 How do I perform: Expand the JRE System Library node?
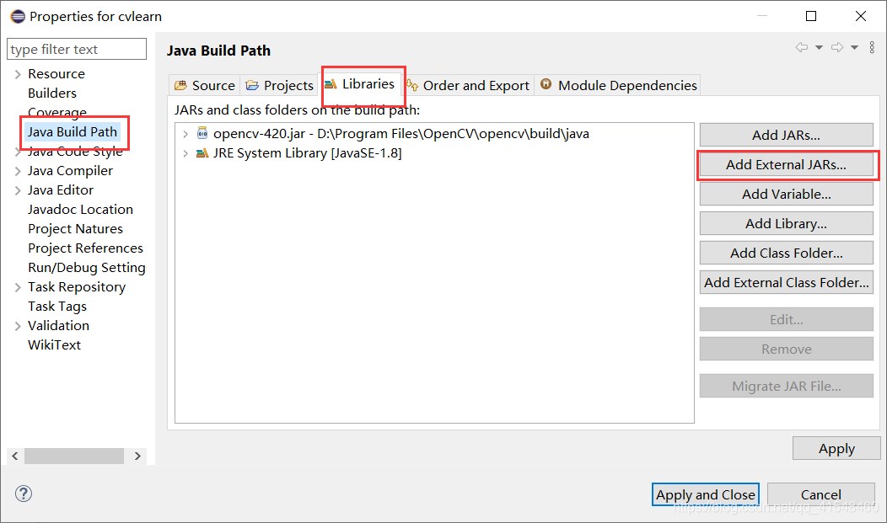pyautogui.click(x=185, y=152)
